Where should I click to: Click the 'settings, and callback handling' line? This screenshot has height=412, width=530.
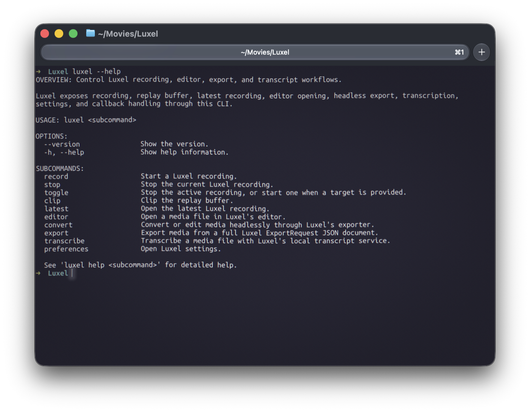pyautogui.click(x=134, y=104)
